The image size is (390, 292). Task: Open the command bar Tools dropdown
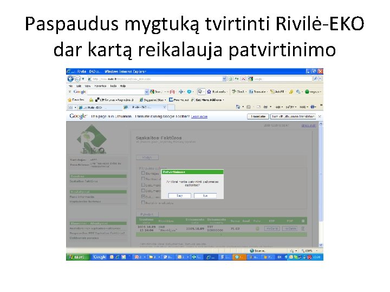pos(304,107)
